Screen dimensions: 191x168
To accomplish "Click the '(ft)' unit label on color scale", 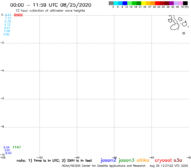I will coord(187,7).
